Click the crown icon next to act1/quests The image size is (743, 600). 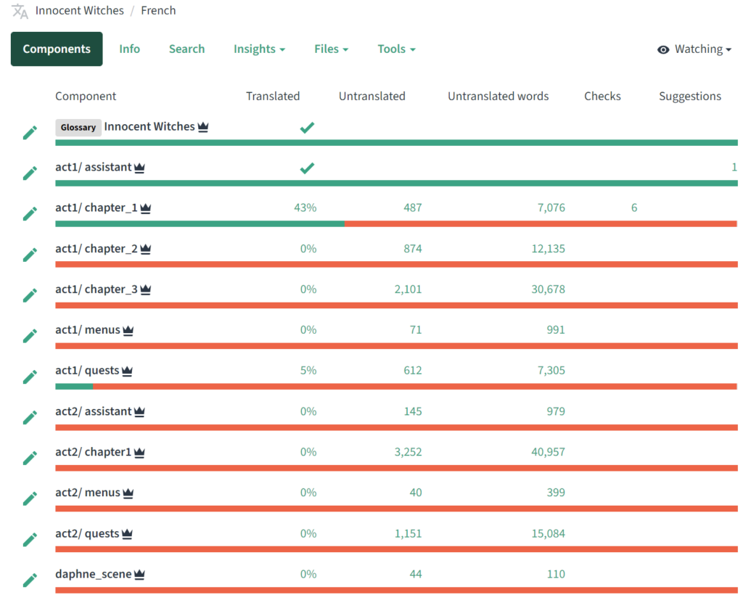tap(127, 371)
